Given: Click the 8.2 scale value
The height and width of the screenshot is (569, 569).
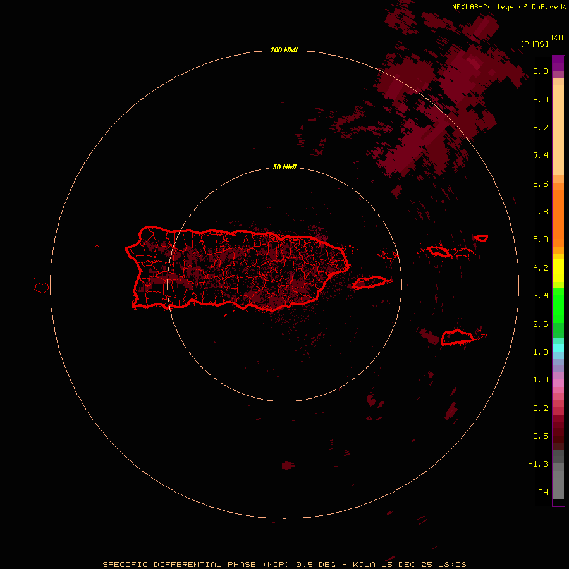Looking at the screenshot, I should (541, 127).
